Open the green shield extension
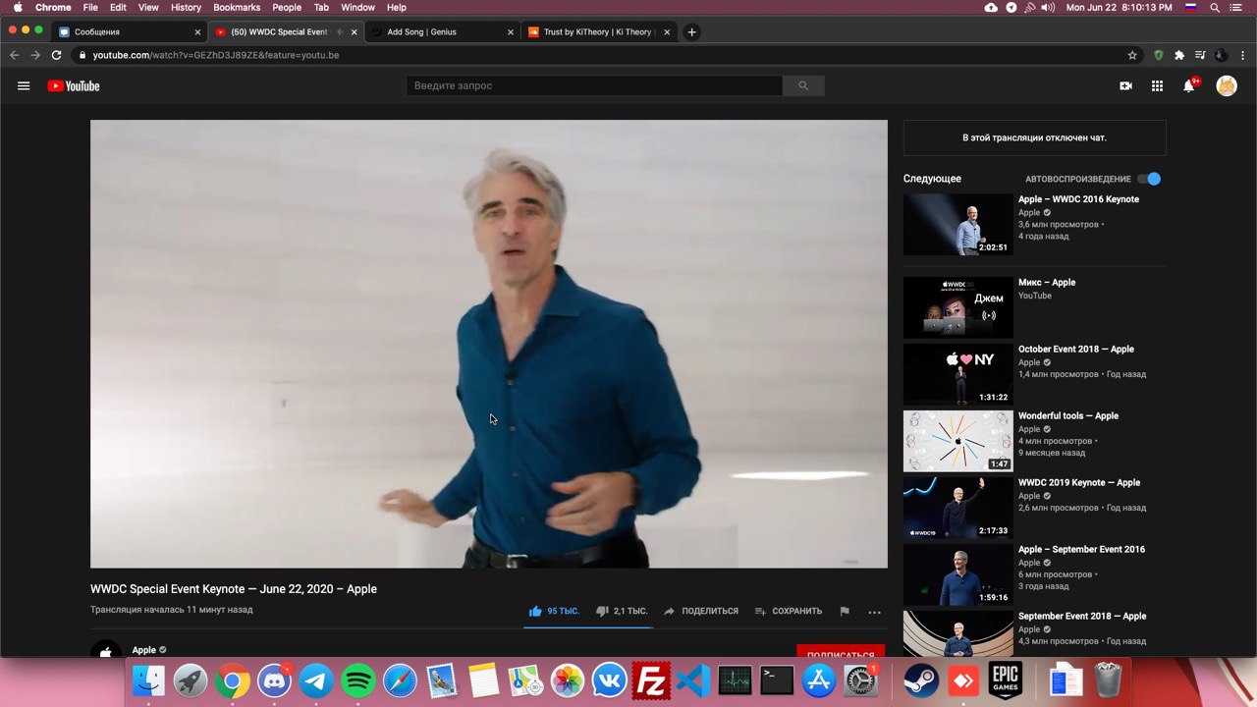The image size is (1257, 707). (1158, 55)
